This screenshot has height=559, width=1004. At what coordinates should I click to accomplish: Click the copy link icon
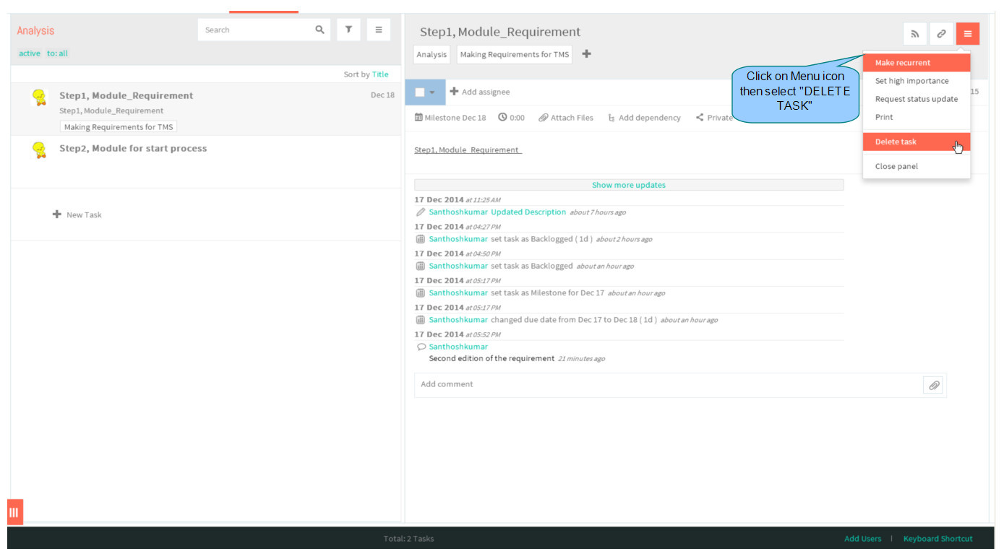pos(941,34)
